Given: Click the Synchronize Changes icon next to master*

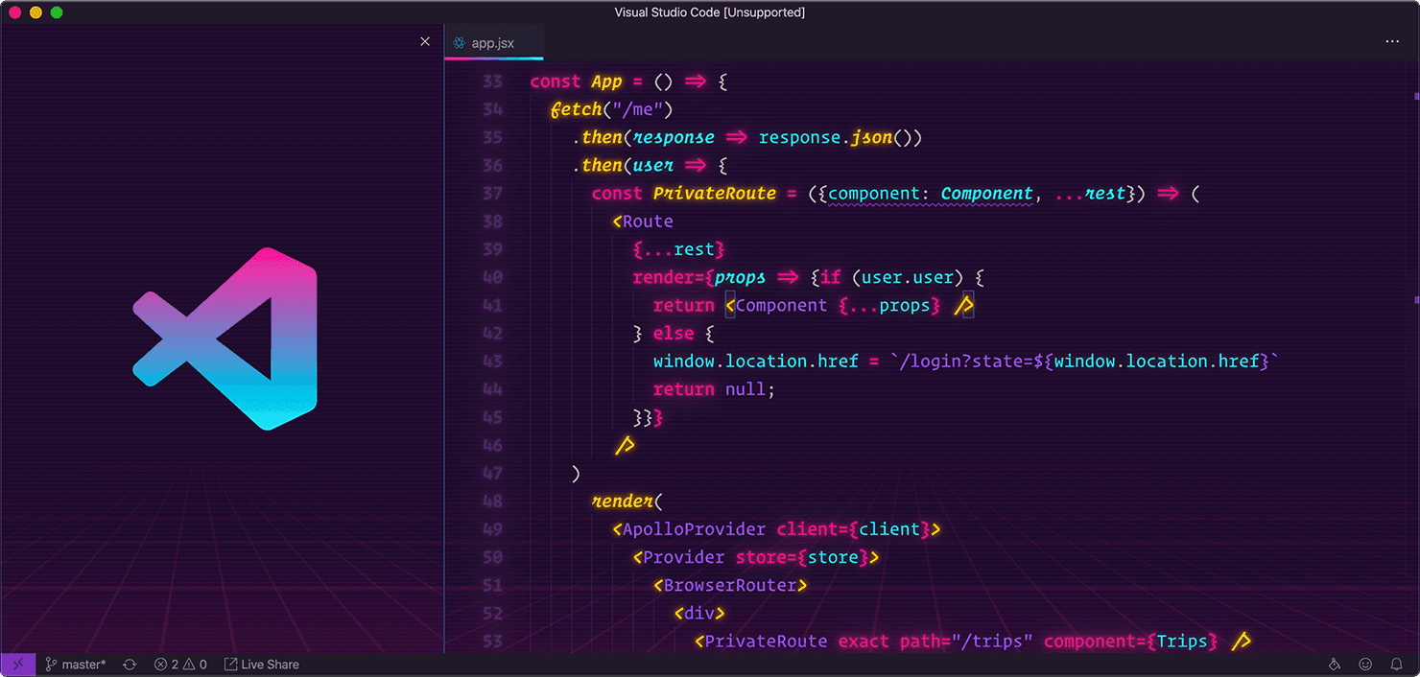Looking at the screenshot, I should 129,664.
